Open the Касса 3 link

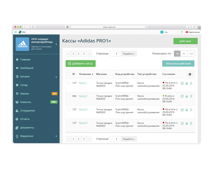click(x=83, y=109)
